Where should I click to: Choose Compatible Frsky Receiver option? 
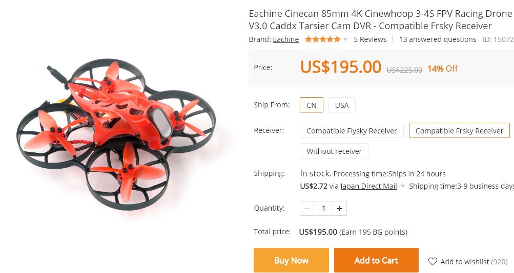click(459, 131)
